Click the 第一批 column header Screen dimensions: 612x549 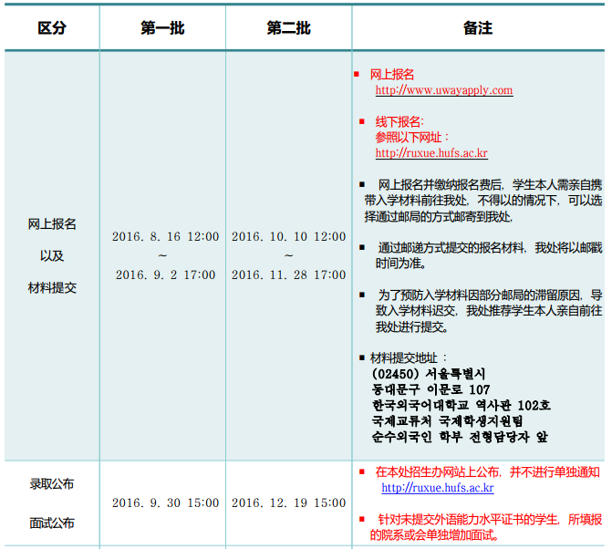pyautogui.click(x=162, y=28)
